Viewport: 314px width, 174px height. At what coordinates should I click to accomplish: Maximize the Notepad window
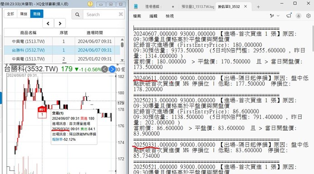(x=295, y=3)
